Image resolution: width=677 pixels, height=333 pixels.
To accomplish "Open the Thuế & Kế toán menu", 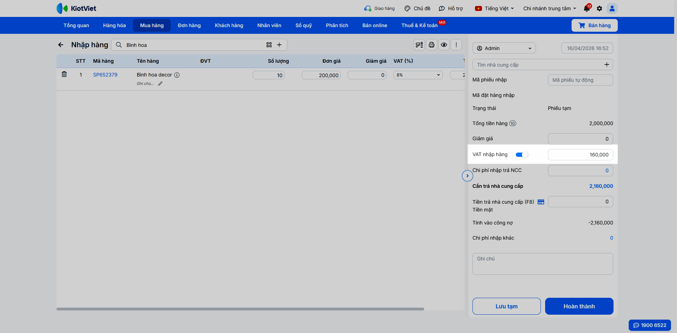I will point(420,25).
